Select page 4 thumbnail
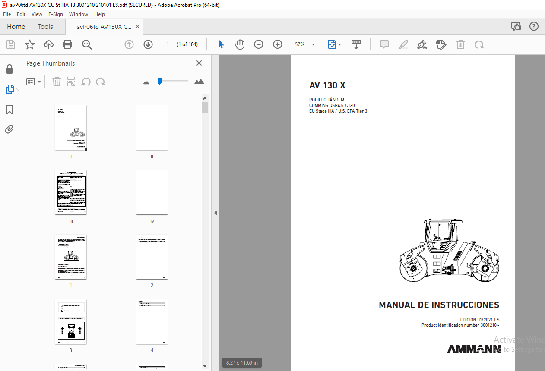Viewport: 545px width, 371px height. click(x=152, y=322)
